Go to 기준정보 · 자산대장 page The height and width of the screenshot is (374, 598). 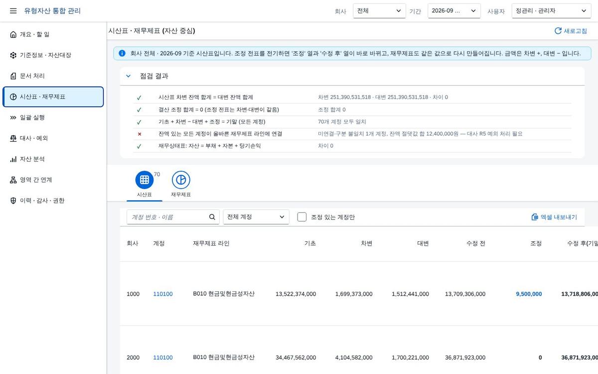(x=53, y=55)
